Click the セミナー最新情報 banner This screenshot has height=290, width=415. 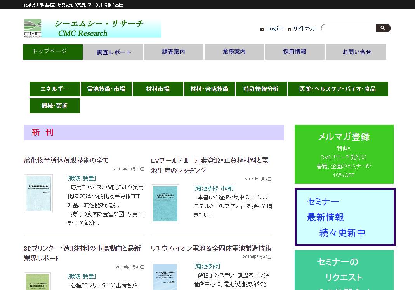[345, 217]
